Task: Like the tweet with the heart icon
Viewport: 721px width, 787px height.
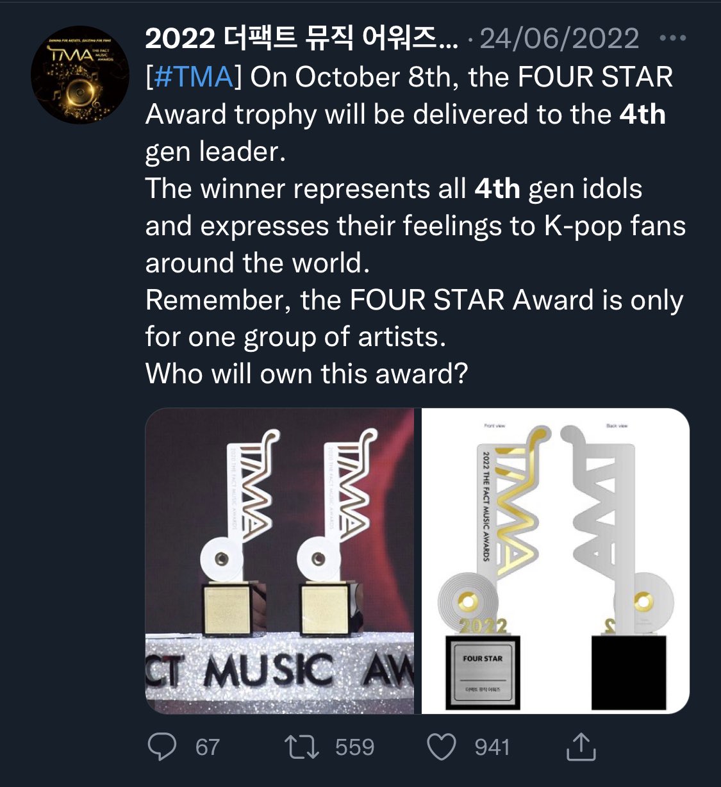Action: point(442,747)
